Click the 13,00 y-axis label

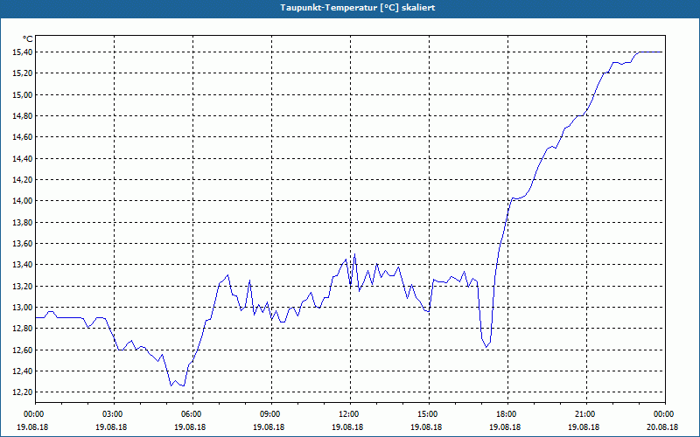point(23,308)
